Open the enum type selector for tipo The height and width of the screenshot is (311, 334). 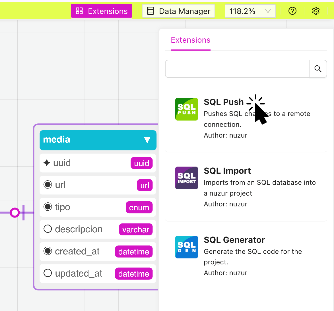tap(139, 208)
